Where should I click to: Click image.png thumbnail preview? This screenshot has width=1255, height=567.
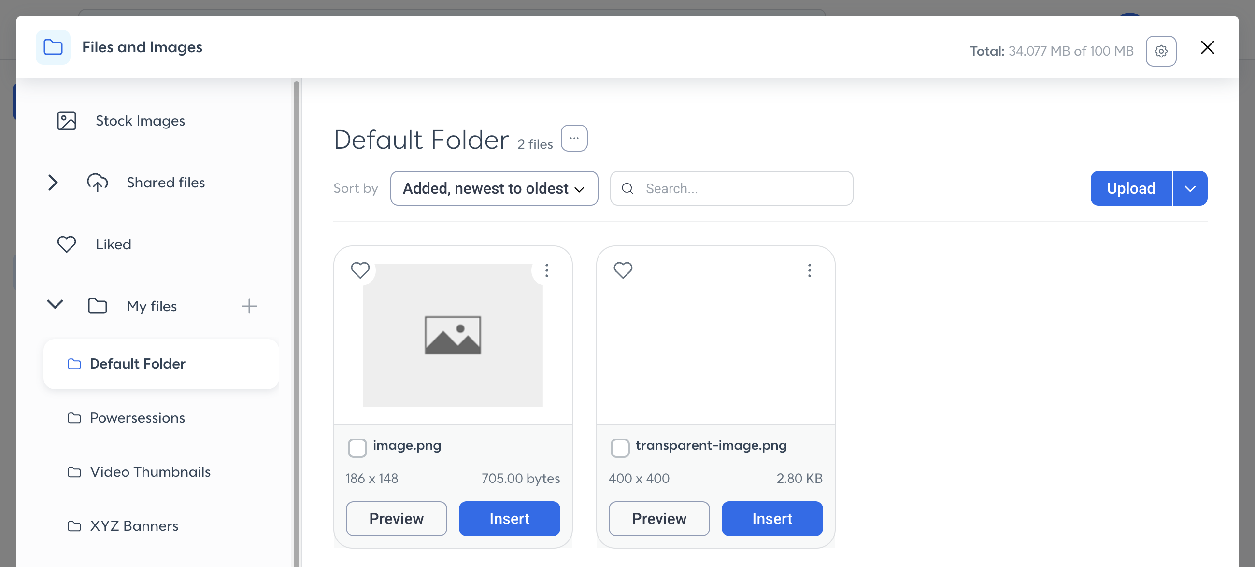[x=453, y=335]
